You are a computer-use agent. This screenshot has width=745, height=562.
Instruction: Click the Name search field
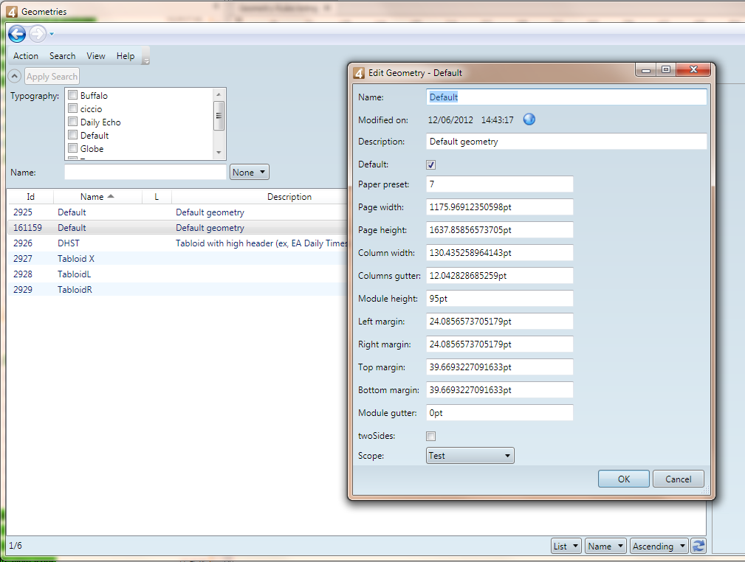tap(145, 173)
